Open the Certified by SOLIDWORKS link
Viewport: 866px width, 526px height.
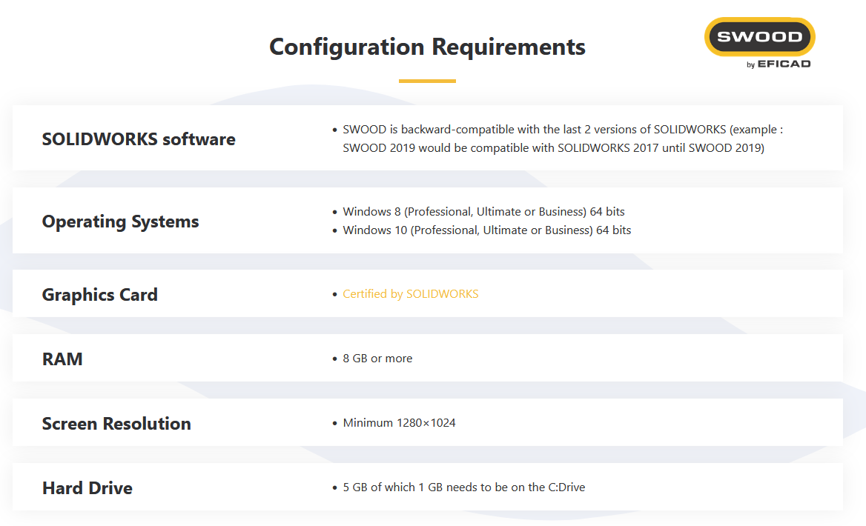pyautogui.click(x=410, y=294)
